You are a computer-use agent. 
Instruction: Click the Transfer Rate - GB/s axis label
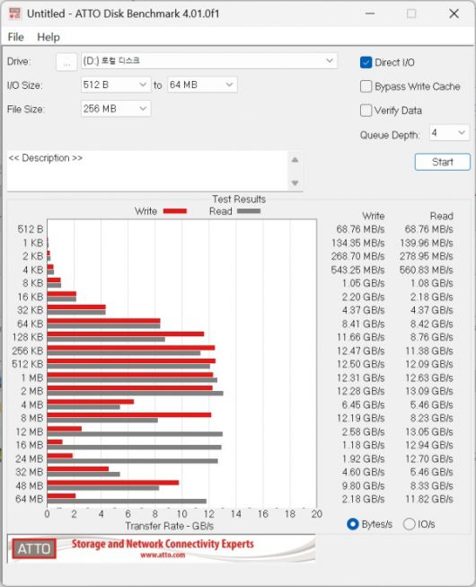170,526
